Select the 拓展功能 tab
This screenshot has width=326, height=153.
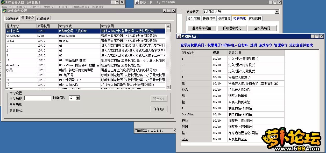[x=240, y=18]
